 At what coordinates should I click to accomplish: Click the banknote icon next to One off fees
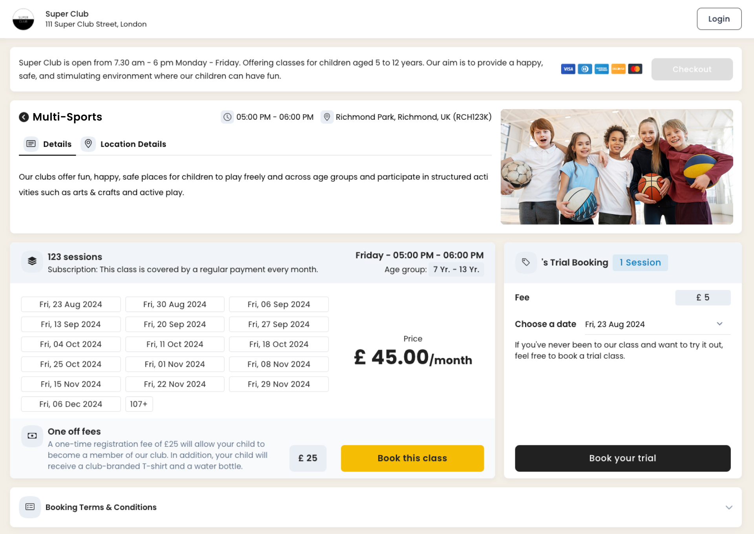[x=32, y=436]
